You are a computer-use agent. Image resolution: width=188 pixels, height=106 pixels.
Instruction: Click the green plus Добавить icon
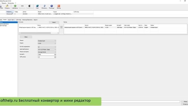tap(15, 6)
